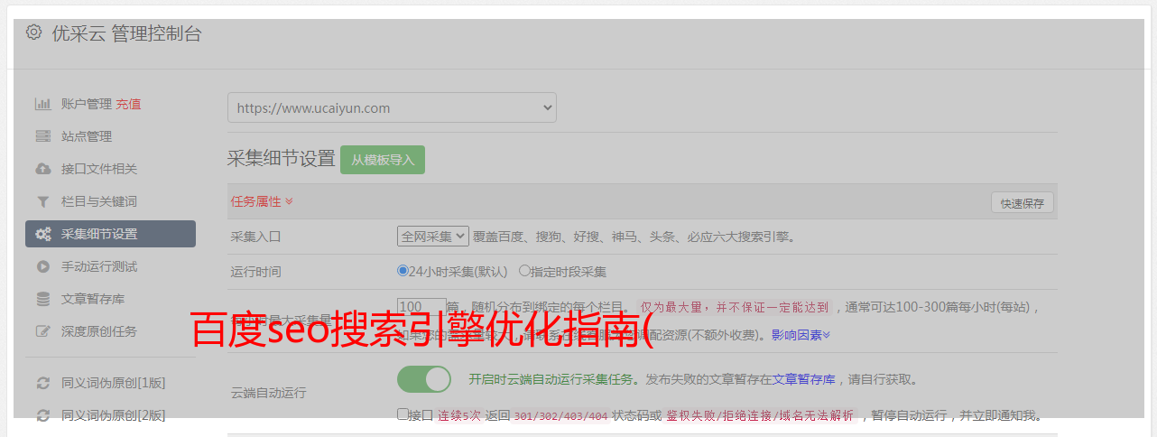This screenshot has height=437, width=1157.
Task: Open 文章暂存库 in the sidebar
Action: 93,299
